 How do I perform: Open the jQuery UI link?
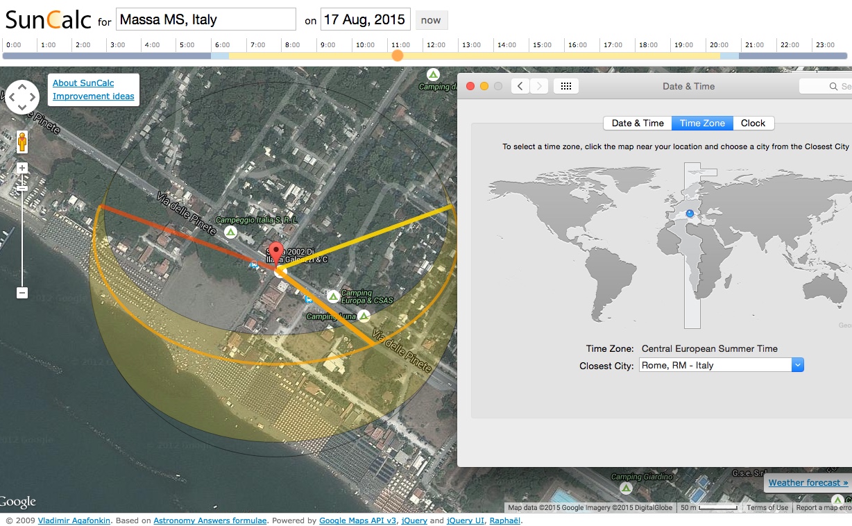[467, 520]
